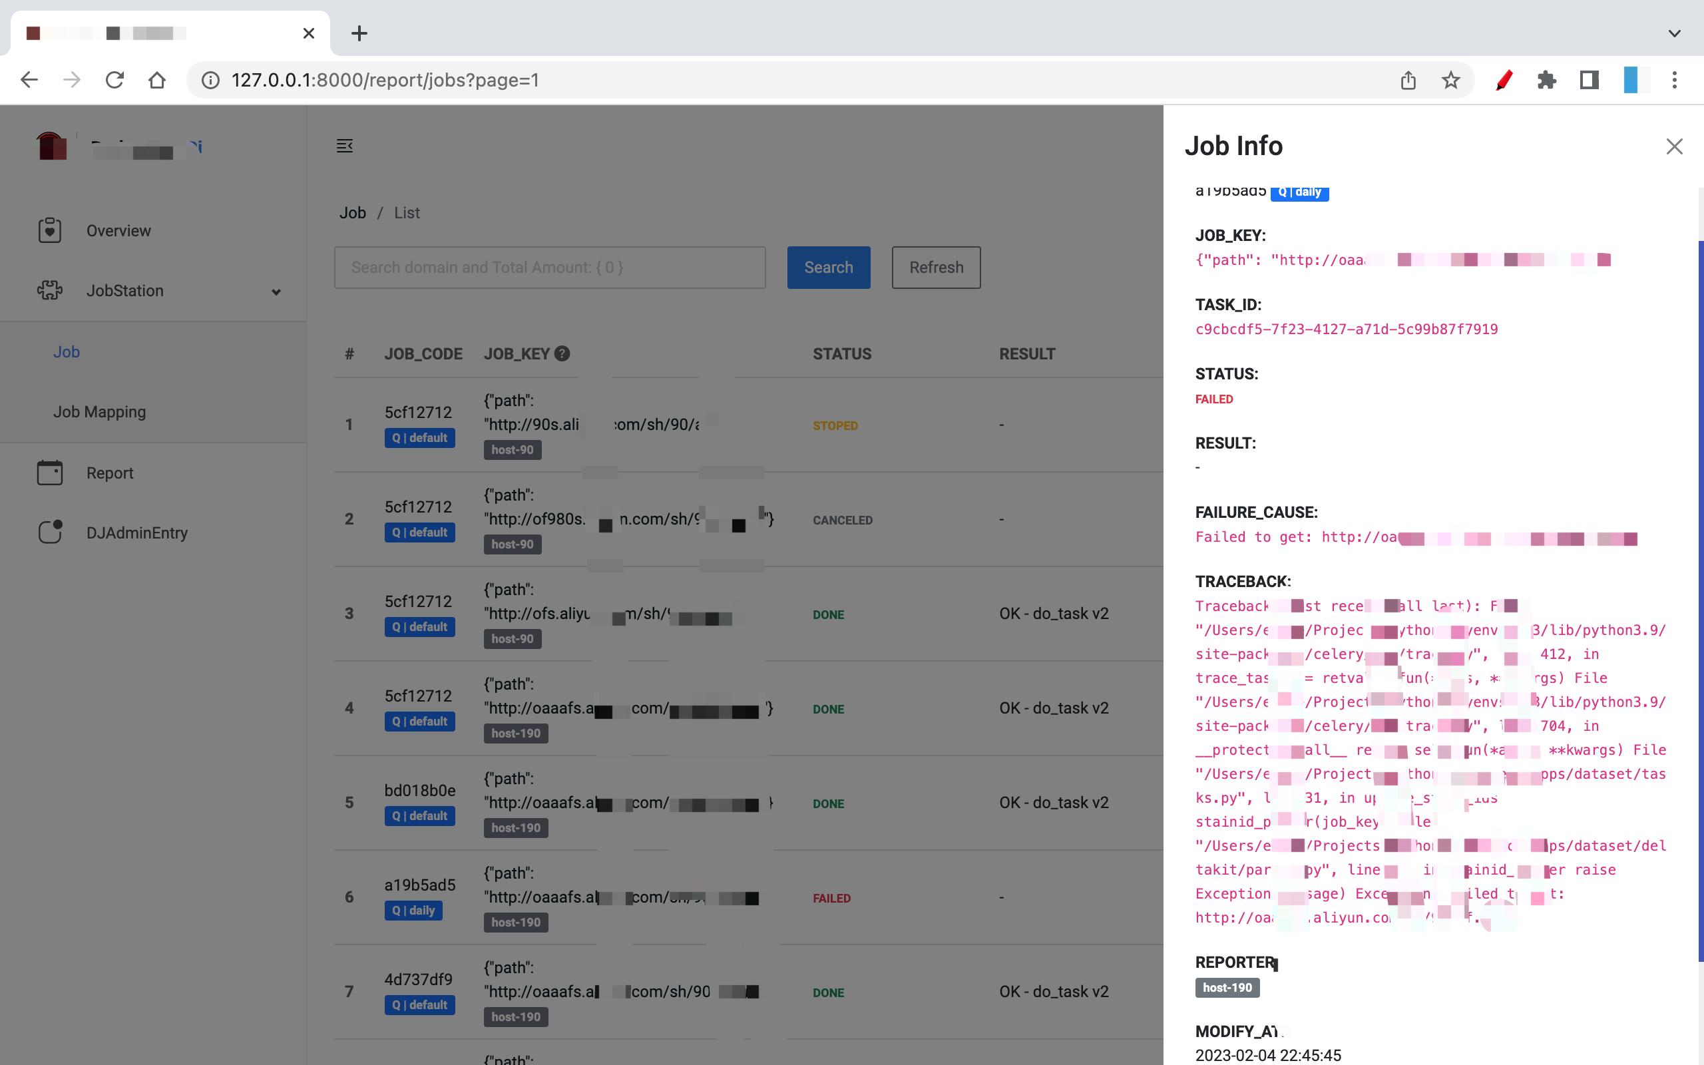Collapse the JobStation submenu arrow
The width and height of the screenshot is (1704, 1065).
[276, 292]
